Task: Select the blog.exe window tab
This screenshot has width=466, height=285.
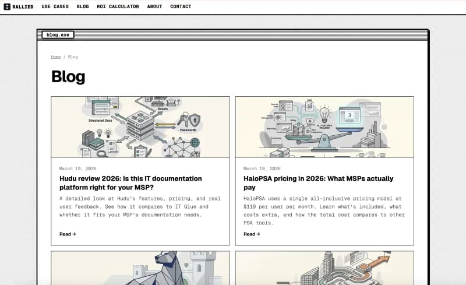Action: (58, 35)
